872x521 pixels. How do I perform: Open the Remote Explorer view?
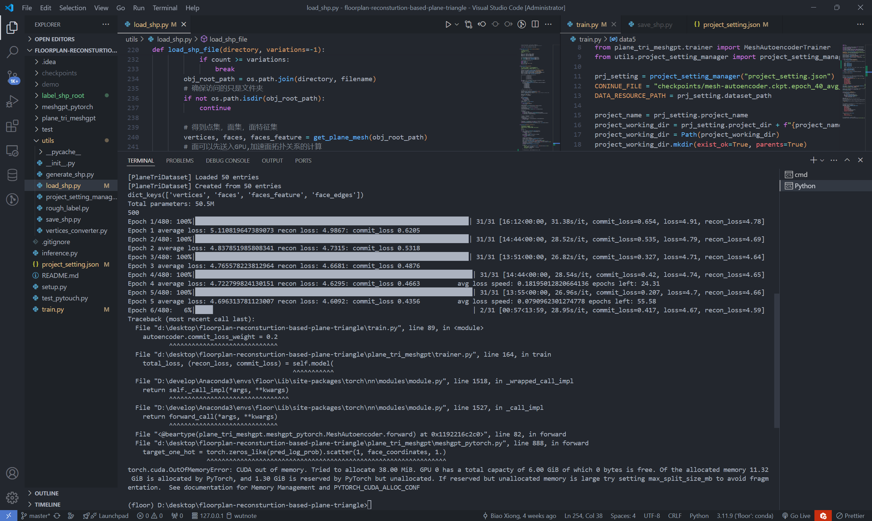[x=12, y=151]
